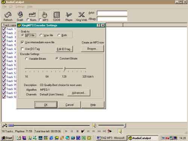188x141 pixels.
Task: Click the Help button in dialog
Action: tap(93, 105)
